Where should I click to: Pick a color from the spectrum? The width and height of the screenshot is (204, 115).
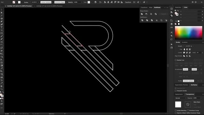tap(188, 33)
